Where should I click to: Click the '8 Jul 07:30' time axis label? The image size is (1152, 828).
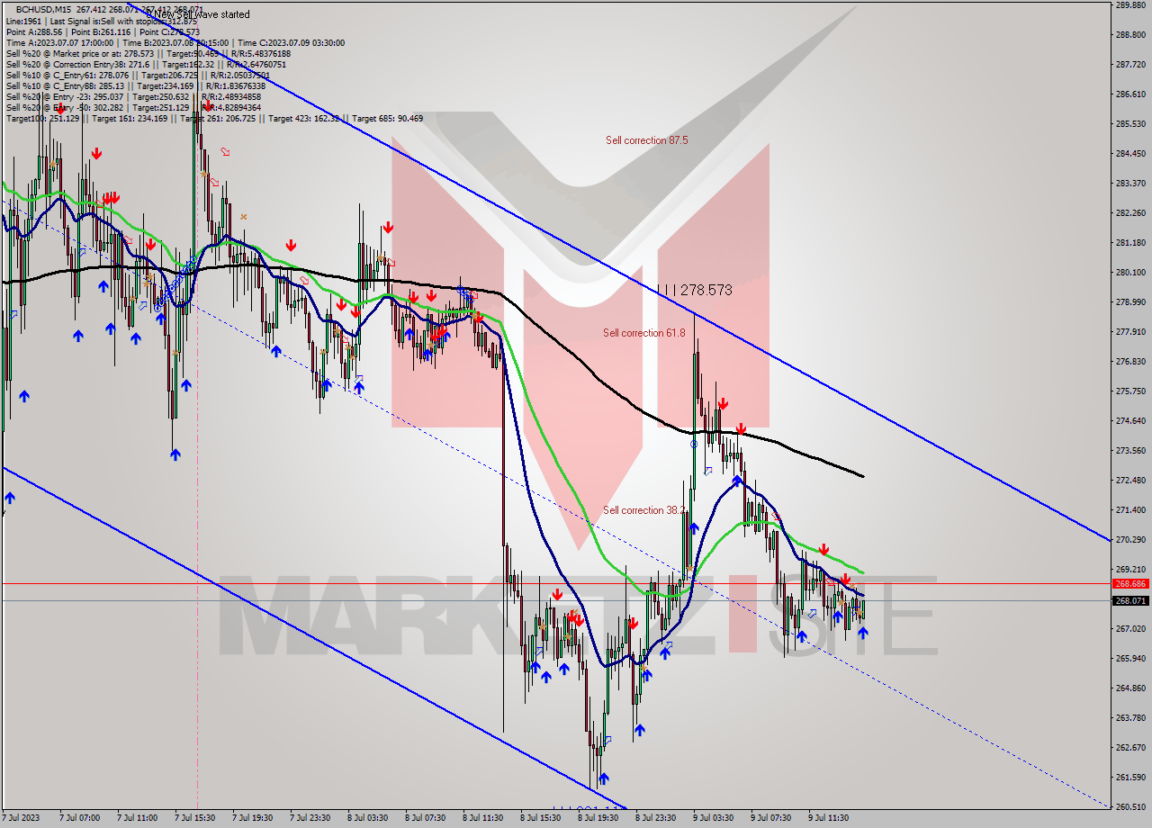point(425,818)
